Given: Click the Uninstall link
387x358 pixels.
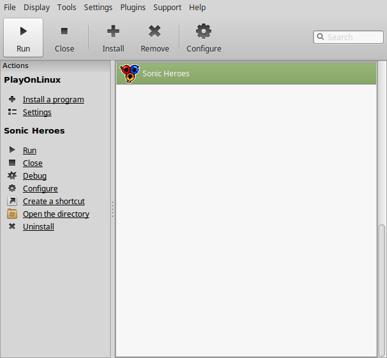Looking at the screenshot, I should click(x=38, y=226).
